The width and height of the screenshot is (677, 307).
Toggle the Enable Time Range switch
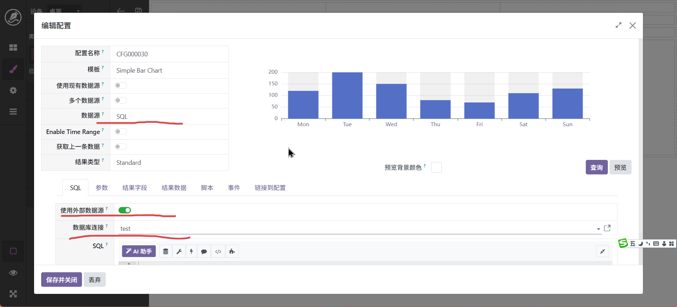[x=121, y=132]
